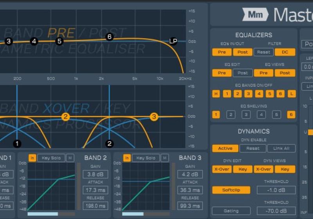The image size is (313, 219).
Task: Select orange key node 3 in XOVER graph
Action: pos(154,117)
